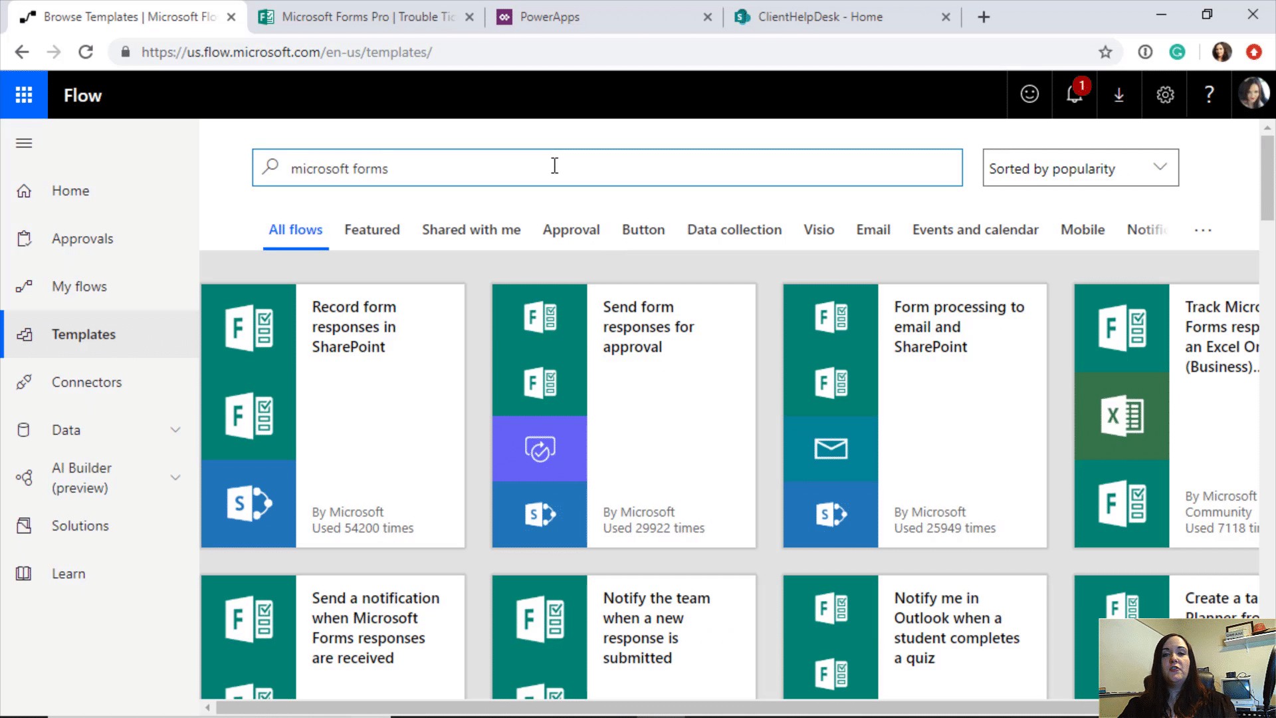Open the Visio category tab
This screenshot has width=1276, height=718.
(819, 230)
